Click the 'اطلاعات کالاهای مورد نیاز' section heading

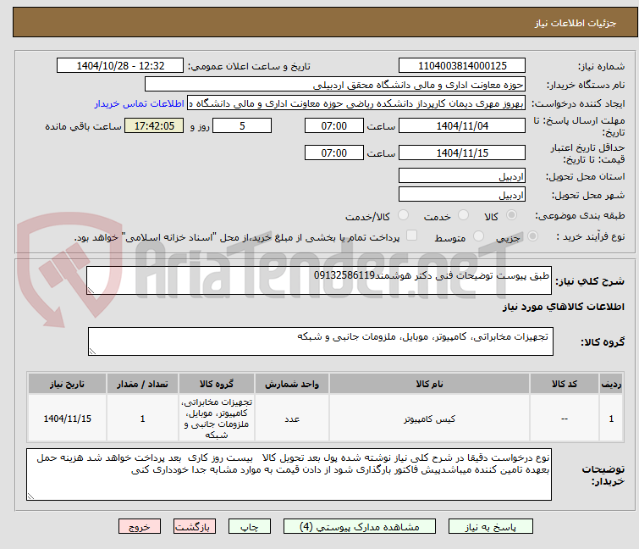point(563,307)
